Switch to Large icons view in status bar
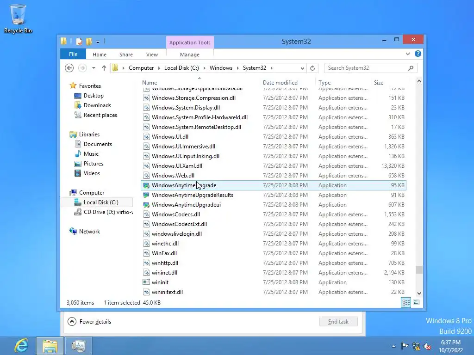 pos(416,302)
